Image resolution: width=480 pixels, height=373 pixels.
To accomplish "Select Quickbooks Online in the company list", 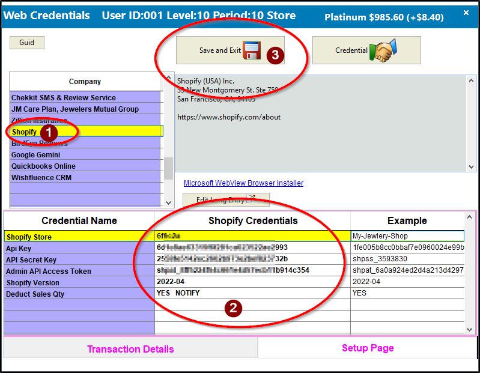I will coord(85,166).
